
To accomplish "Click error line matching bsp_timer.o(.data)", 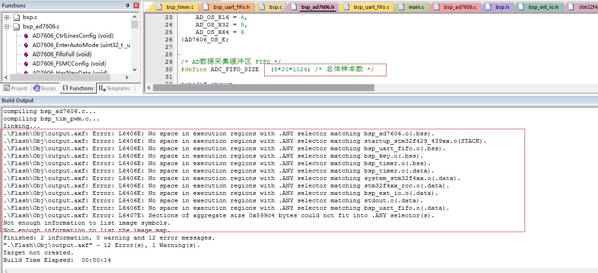I will (x=219, y=171).
